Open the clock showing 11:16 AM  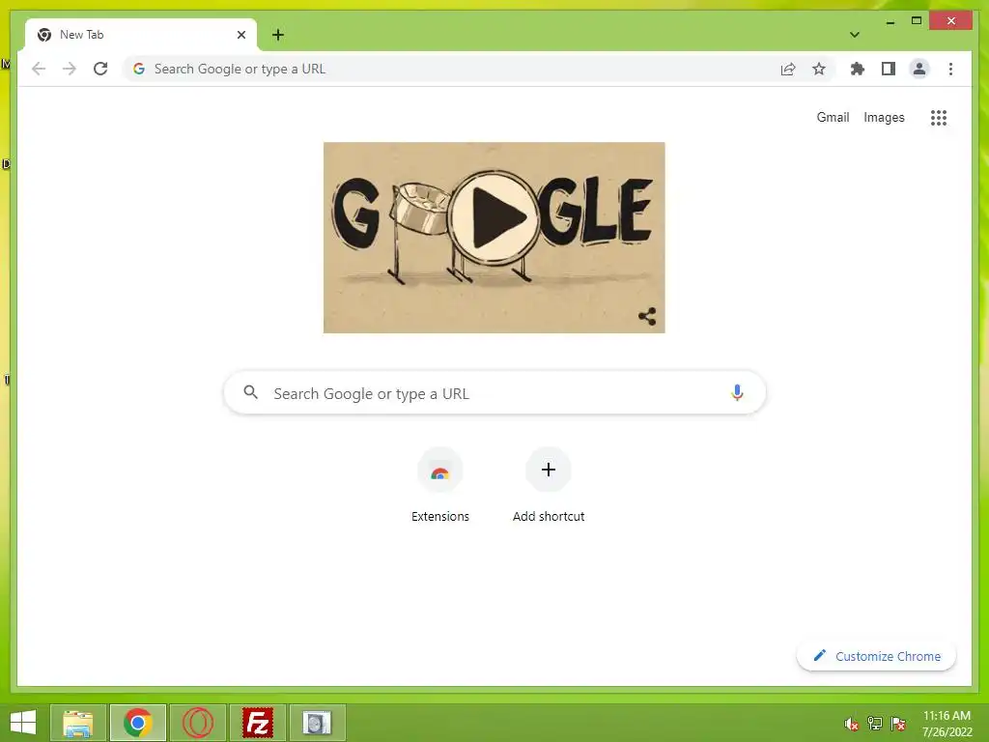pyautogui.click(x=947, y=723)
